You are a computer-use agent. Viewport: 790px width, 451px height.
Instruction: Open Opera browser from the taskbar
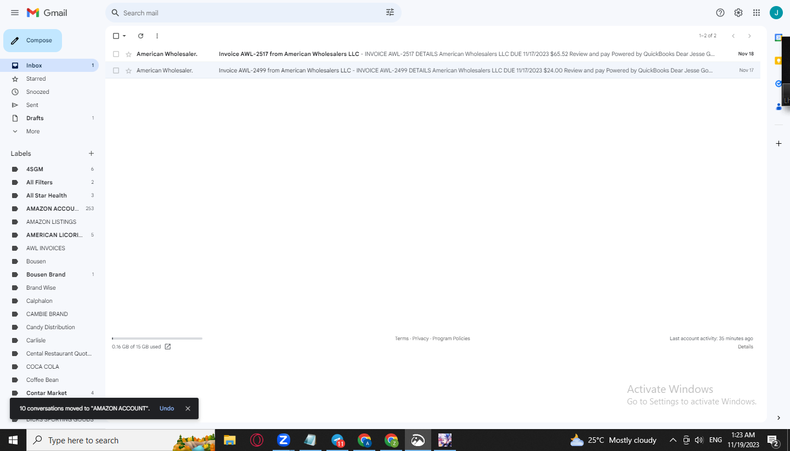pos(256,440)
